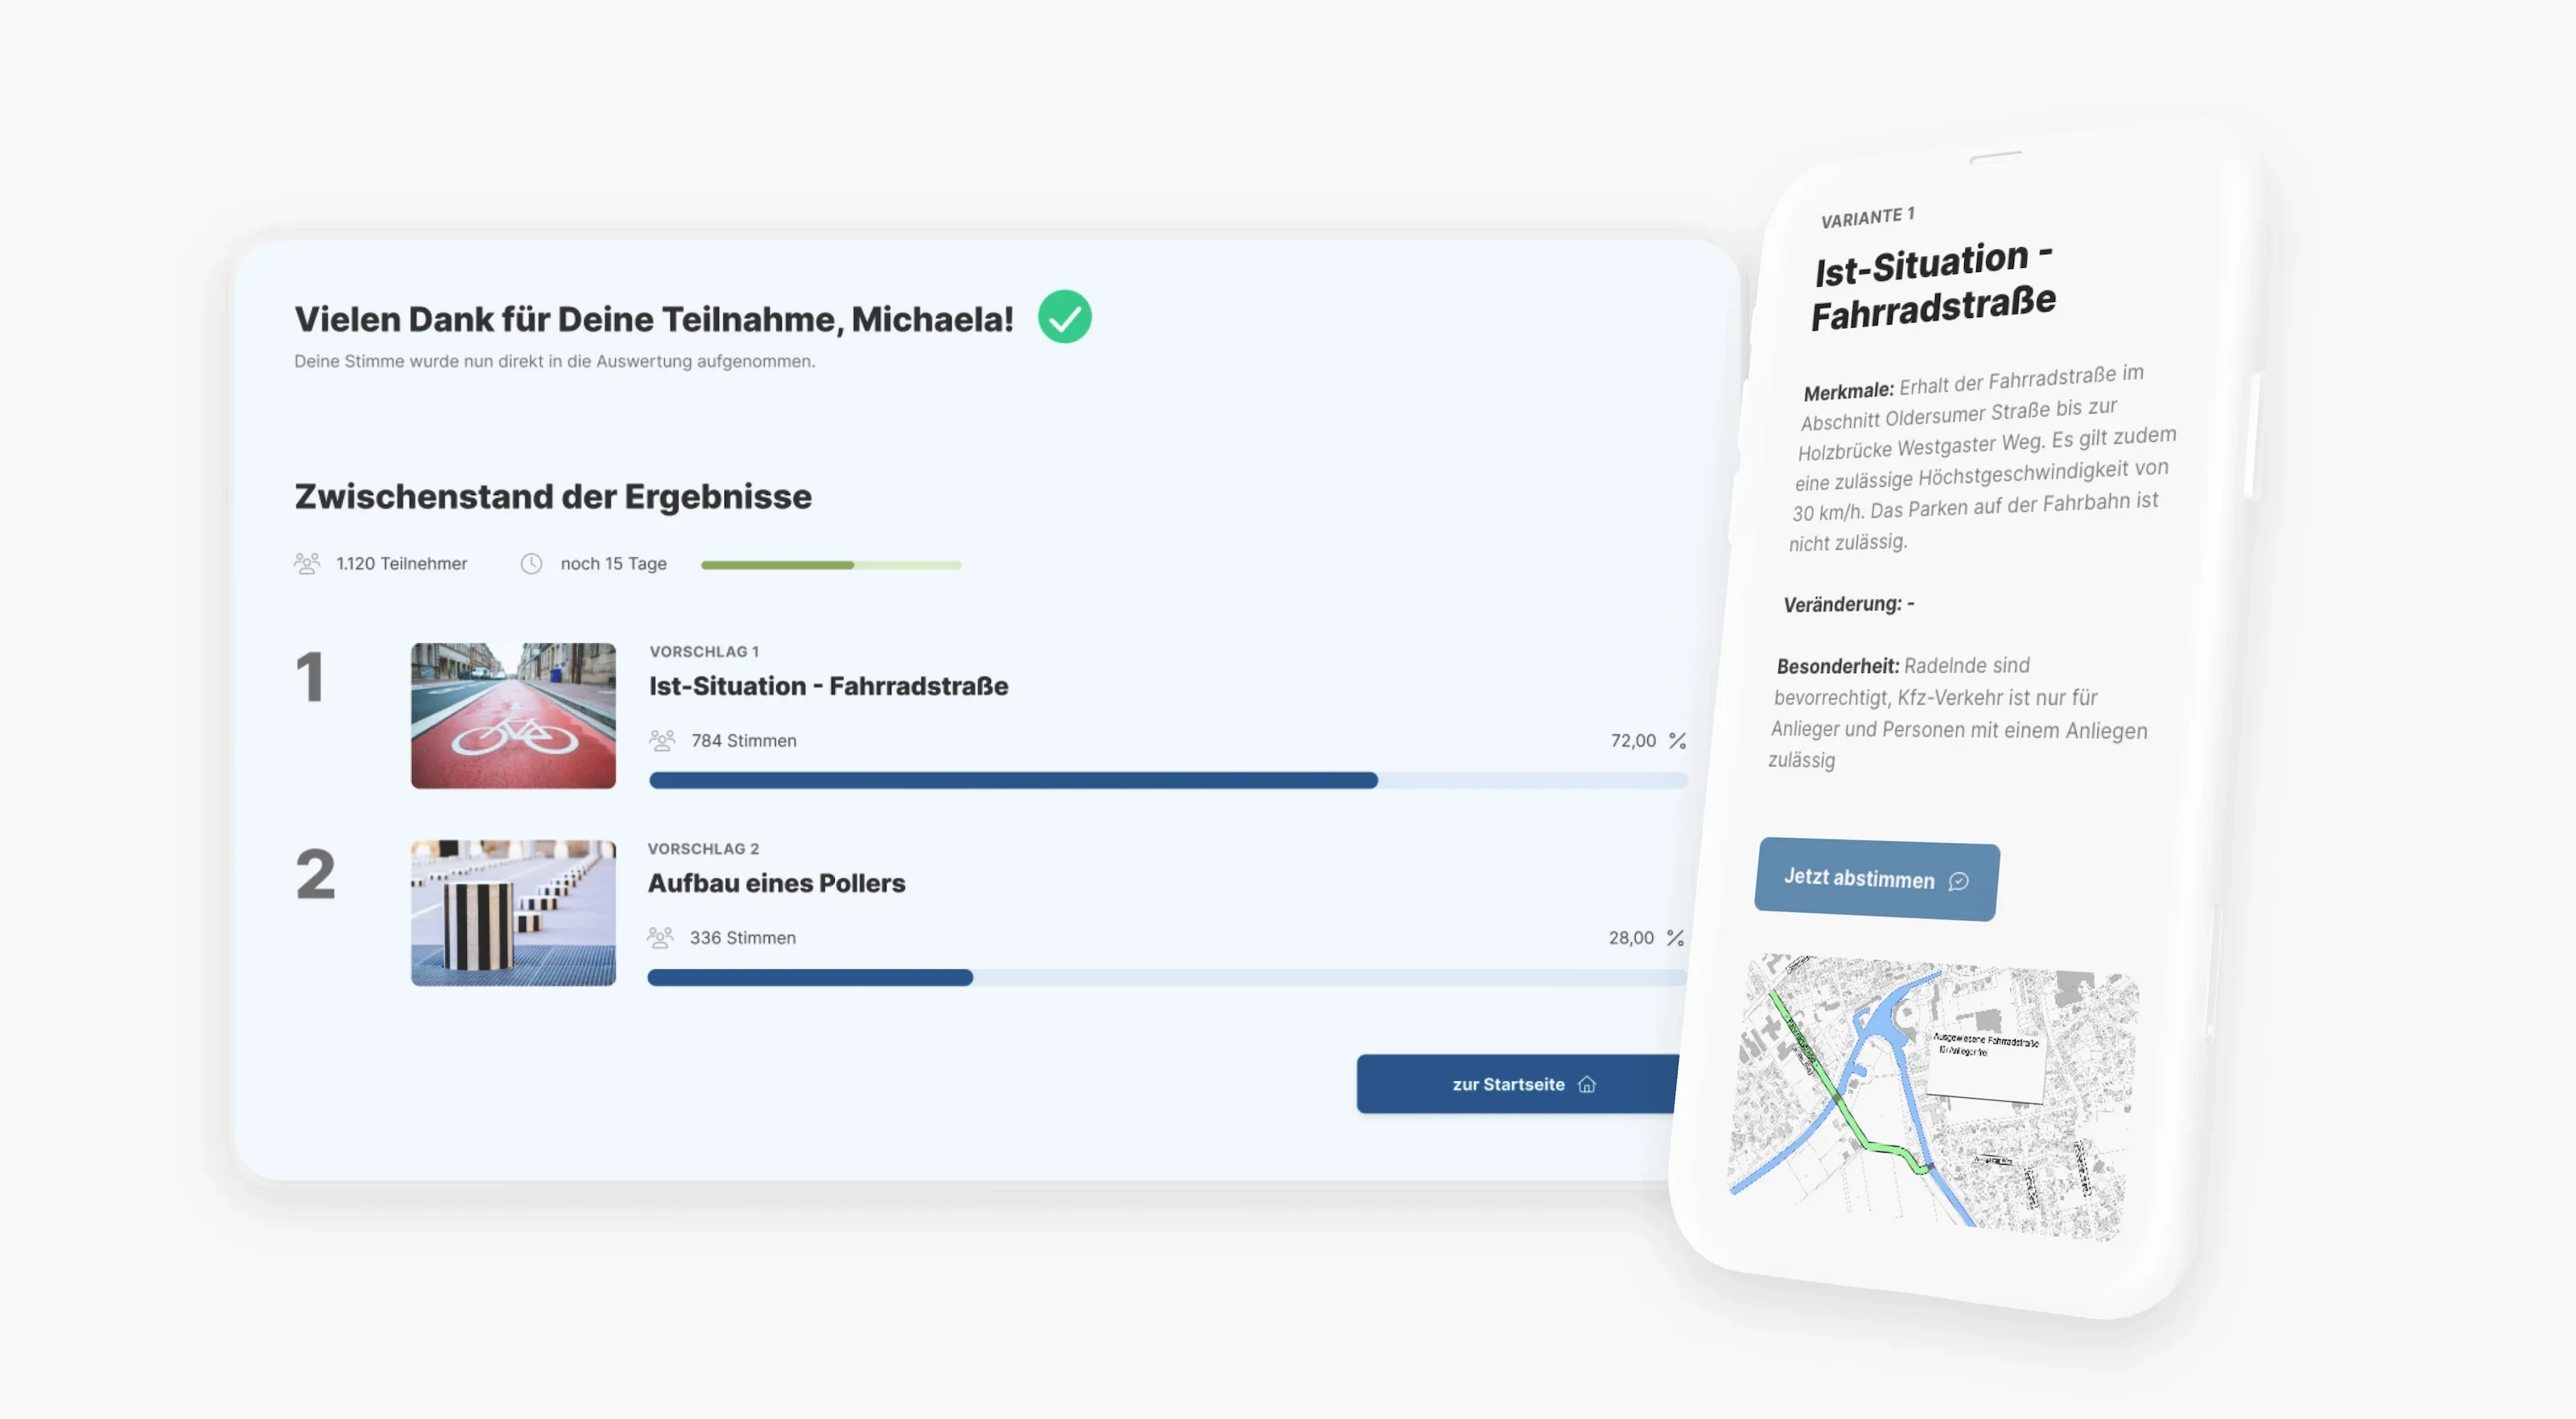Click the Deine Stimme wurde aufgenommen subtitle
The height and width of the screenshot is (1419, 2576).
555,361
